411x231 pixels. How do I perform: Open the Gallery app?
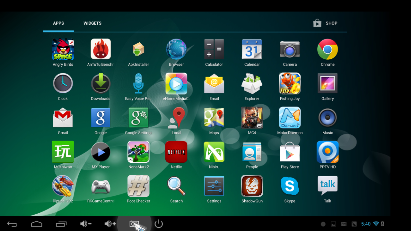point(328,83)
